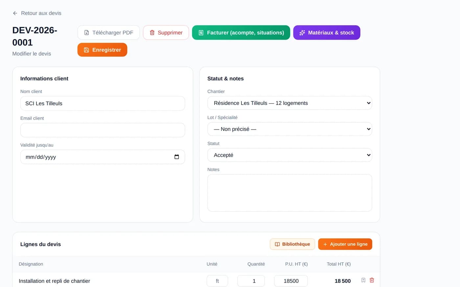Add a new line with Ajouter une ligne
The width and height of the screenshot is (460, 287).
[345, 244]
